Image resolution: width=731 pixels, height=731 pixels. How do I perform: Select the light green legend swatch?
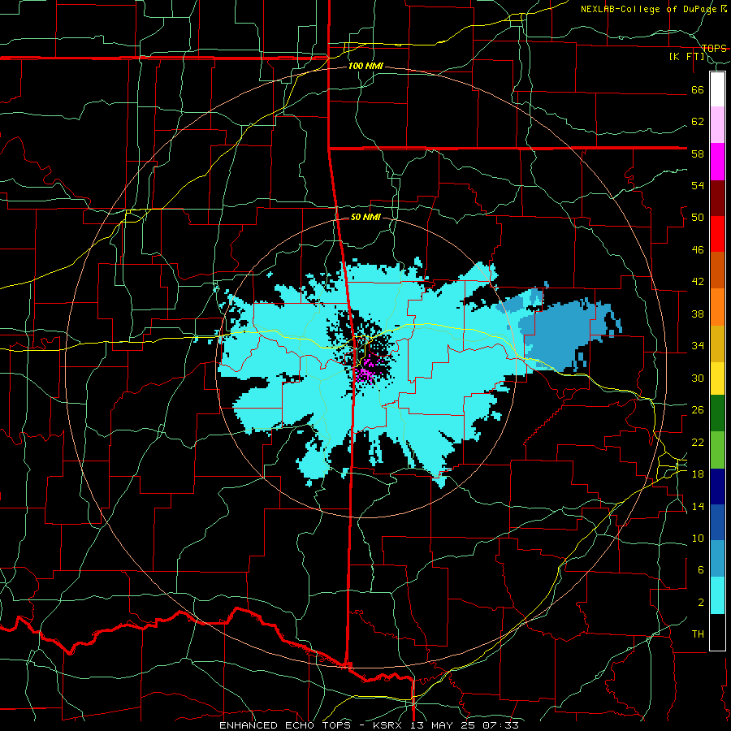(717, 450)
